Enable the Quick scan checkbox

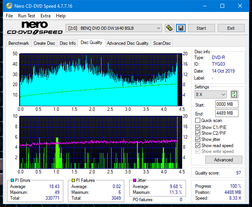pos(198,120)
